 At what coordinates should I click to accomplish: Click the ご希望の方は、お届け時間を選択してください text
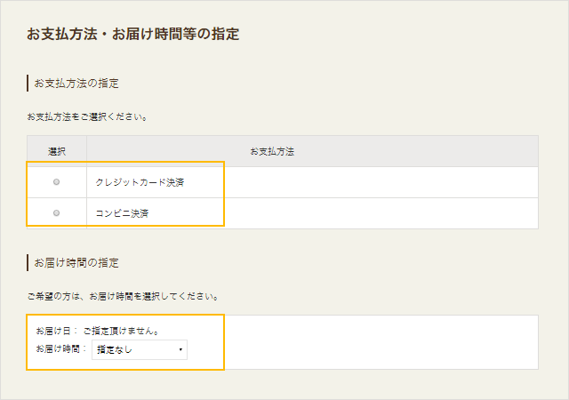click(x=123, y=297)
